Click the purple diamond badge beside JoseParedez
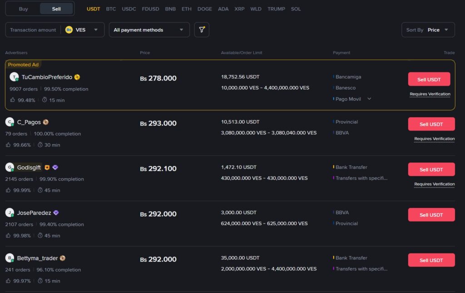The width and height of the screenshot is (465, 293). point(56,213)
